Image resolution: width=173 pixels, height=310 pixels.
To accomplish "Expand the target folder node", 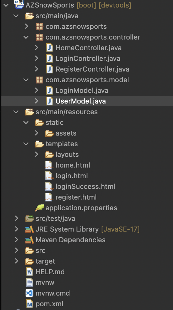I will tap(17, 261).
